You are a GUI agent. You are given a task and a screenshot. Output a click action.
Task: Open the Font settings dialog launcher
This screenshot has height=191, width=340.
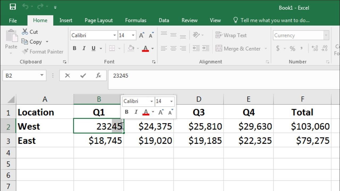[x=154, y=62]
